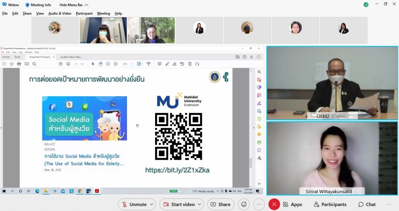Open the Webex Help menu

[x=118, y=14]
